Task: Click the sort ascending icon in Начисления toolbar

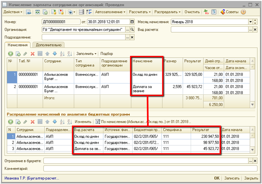Action: [62, 54]
